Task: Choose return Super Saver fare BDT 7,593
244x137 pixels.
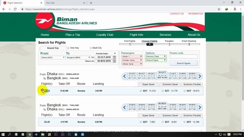Action: pos(141,122)
